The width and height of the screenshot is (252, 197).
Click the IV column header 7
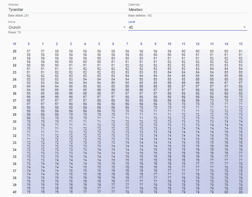127,44
